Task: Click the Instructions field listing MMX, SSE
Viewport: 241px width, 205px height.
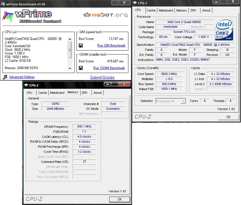Action: tap(195, 60)
